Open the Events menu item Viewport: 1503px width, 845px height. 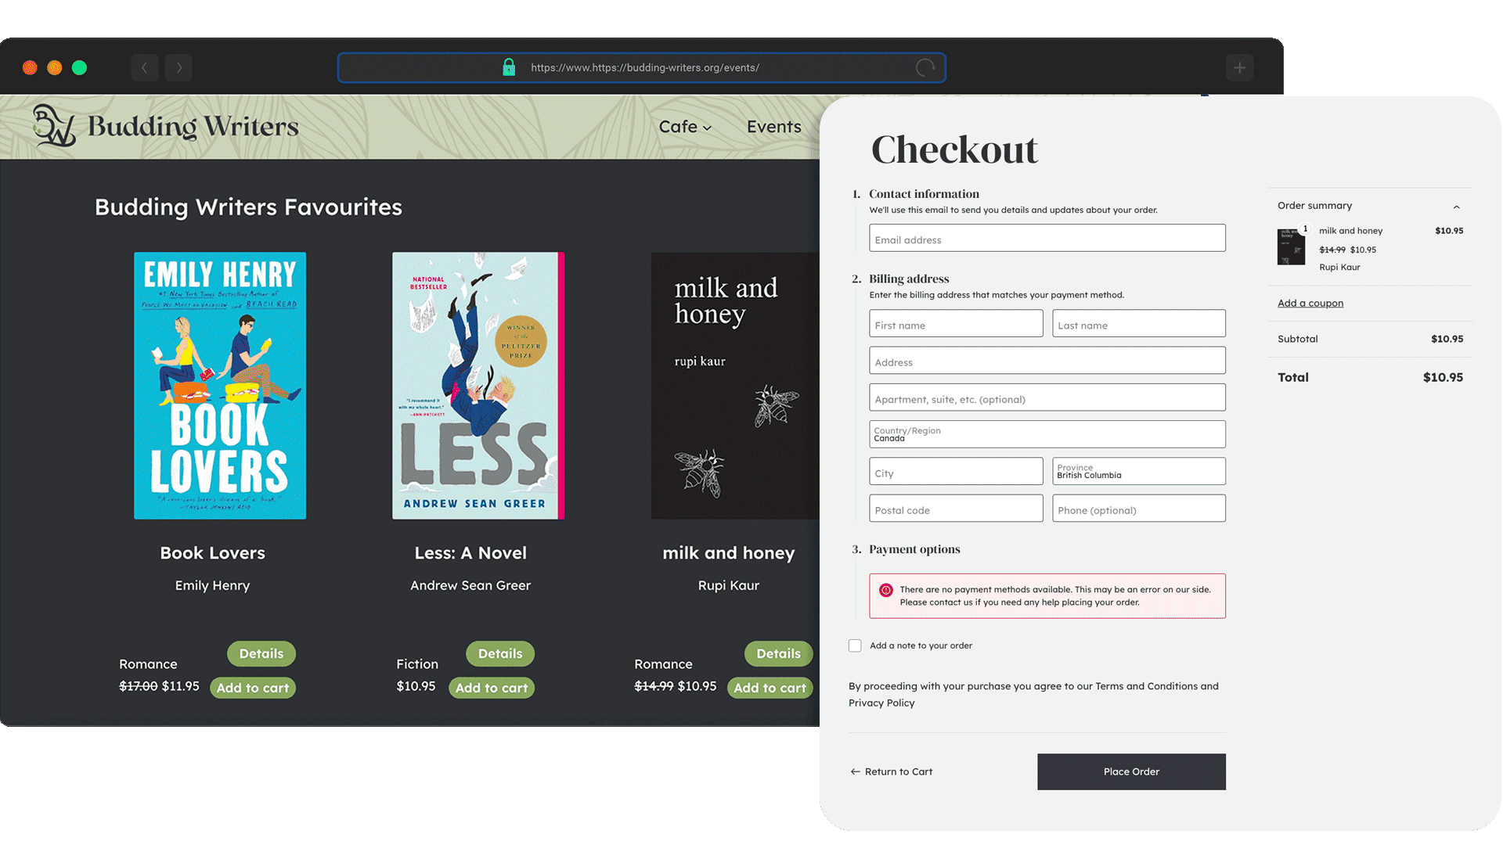773,127
